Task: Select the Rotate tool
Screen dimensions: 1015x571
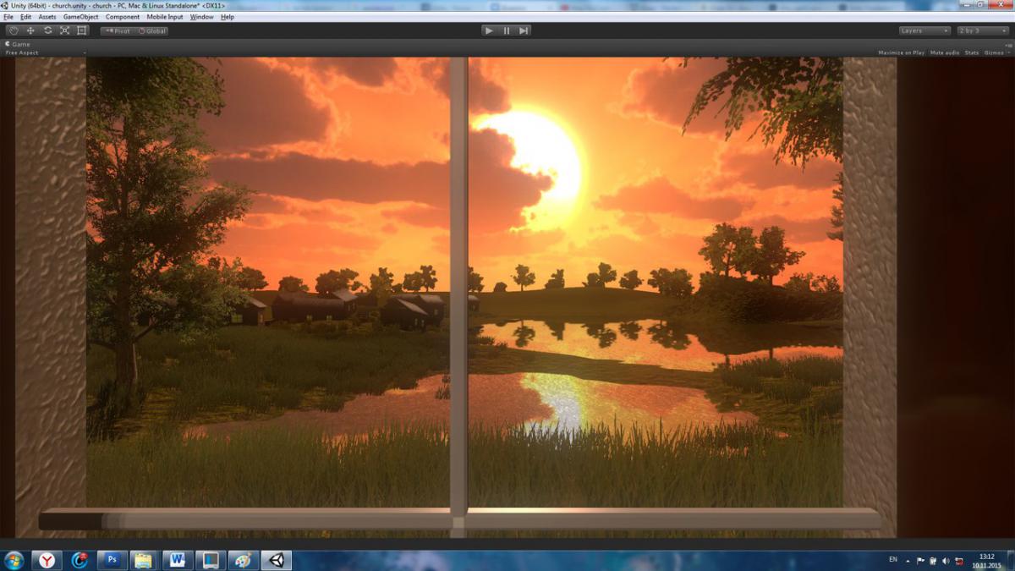Action: coord(47,30)
